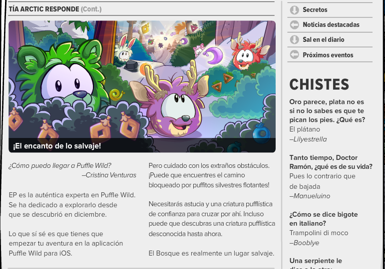The image size is (385, 269).
Task: Click the joke answer El plátano
Action: click(305, 130)
